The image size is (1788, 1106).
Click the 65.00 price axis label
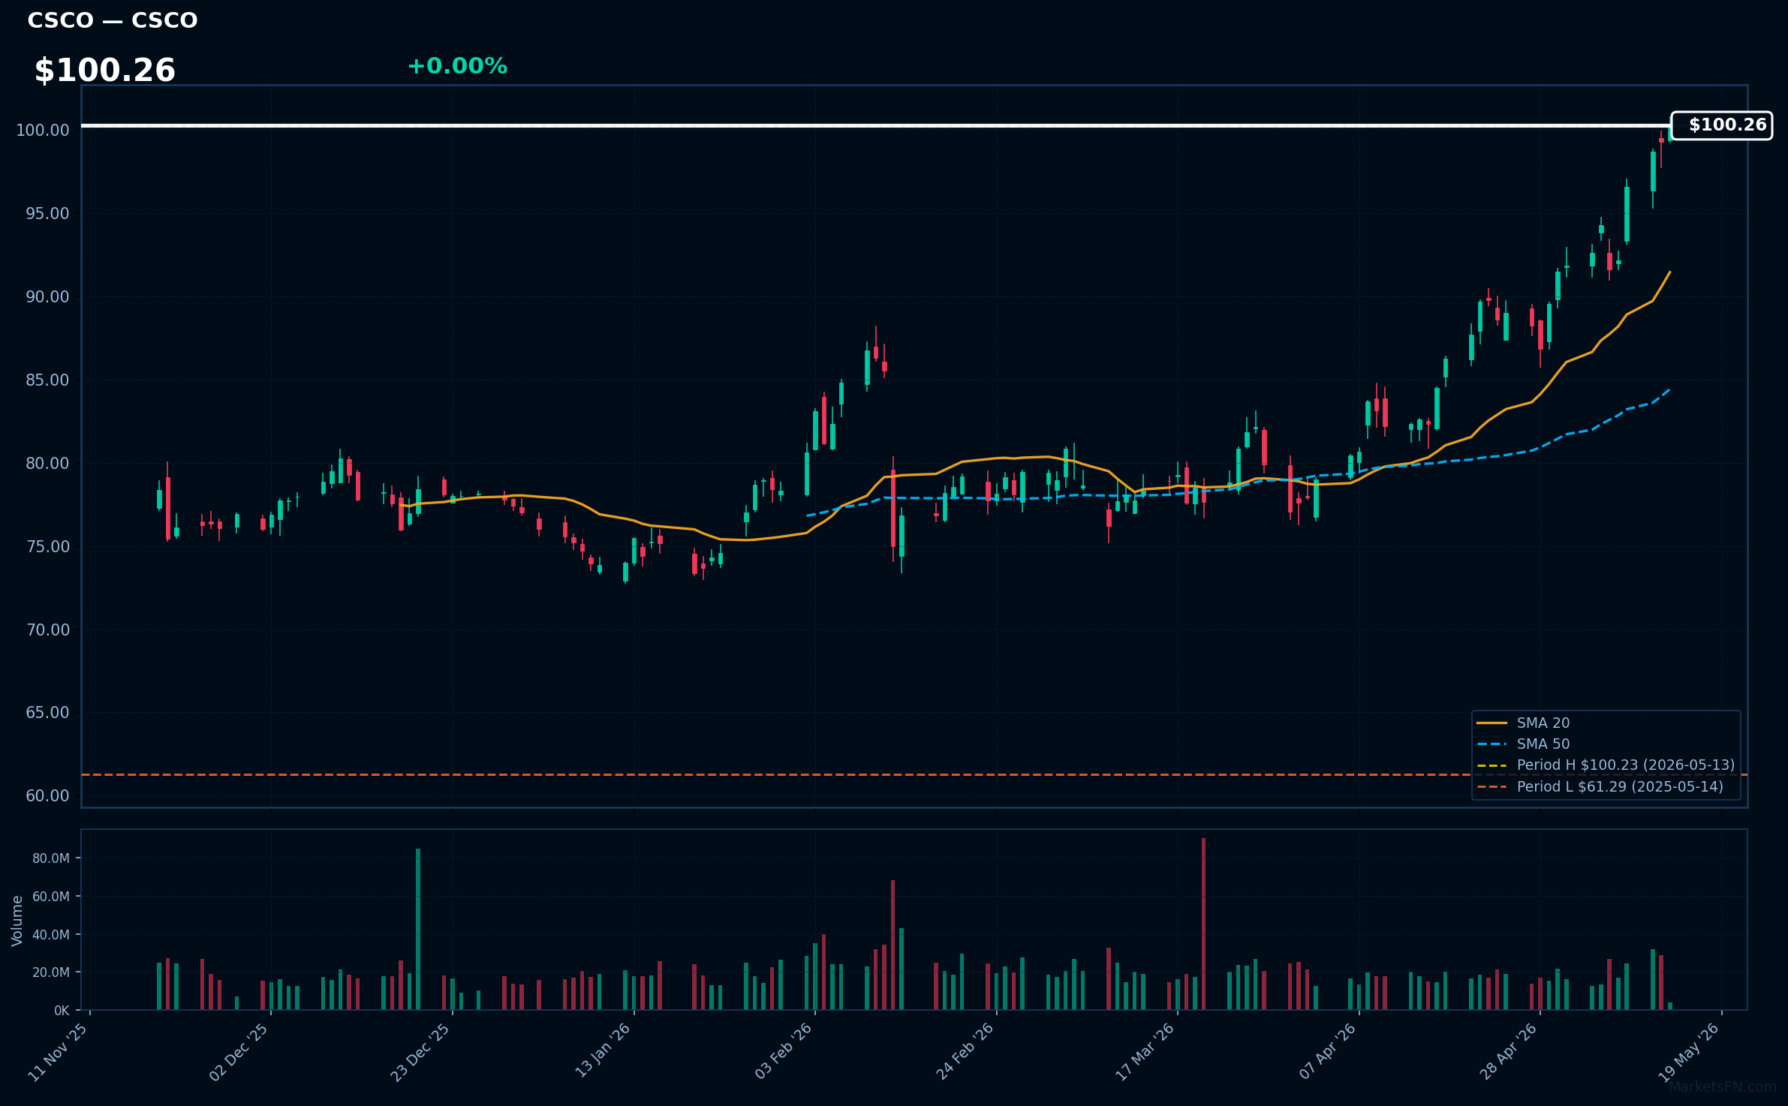(x=47, y=712)
